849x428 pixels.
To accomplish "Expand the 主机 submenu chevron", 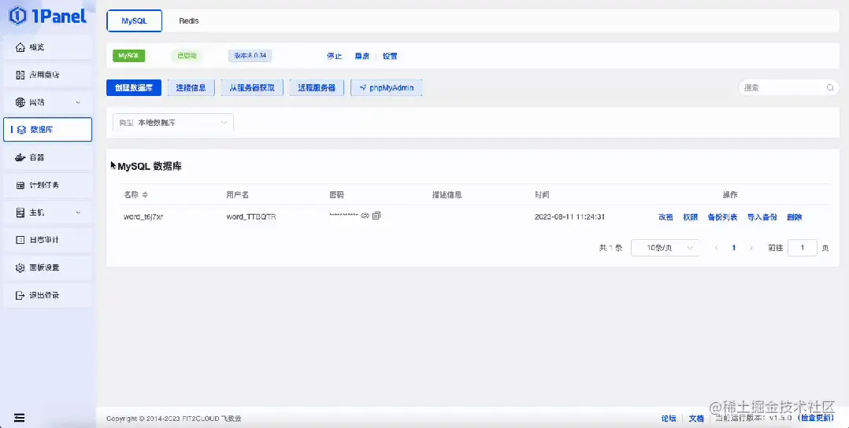I will click(78, 213).
